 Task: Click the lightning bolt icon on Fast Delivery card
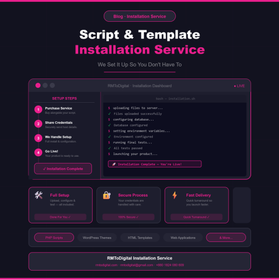175,195
